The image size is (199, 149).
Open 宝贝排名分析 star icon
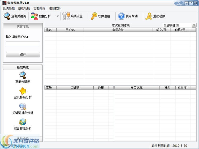[x=23, y=91]
